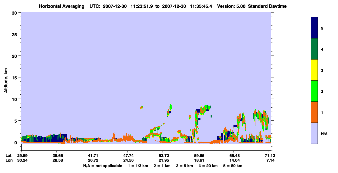Viewport: 338px width, 173px height.
Task: Click the colorbar label '2'
Action: click(x=322, y=91)
